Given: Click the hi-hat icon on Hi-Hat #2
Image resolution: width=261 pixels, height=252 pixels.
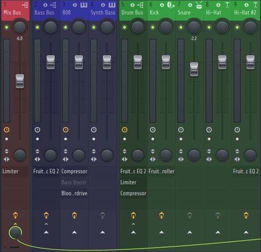Looking at the screenshot, I should point(255,5).
